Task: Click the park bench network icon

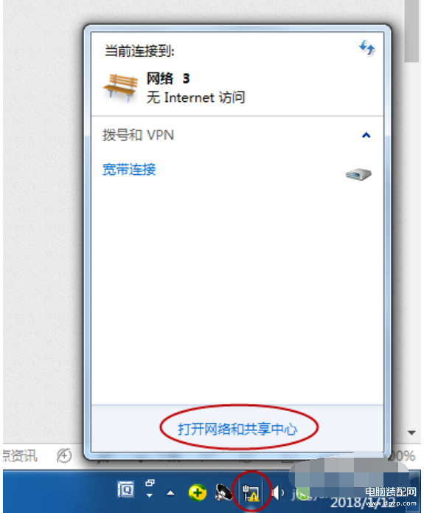Action: (120, 87)
